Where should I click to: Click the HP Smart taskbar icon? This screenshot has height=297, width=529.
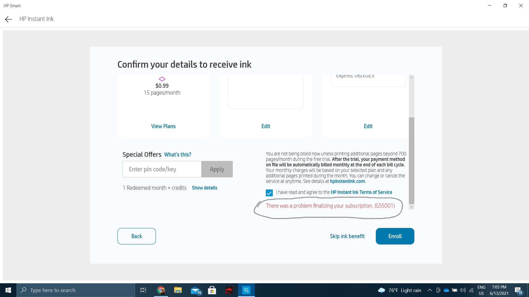(x=246, y=290)
